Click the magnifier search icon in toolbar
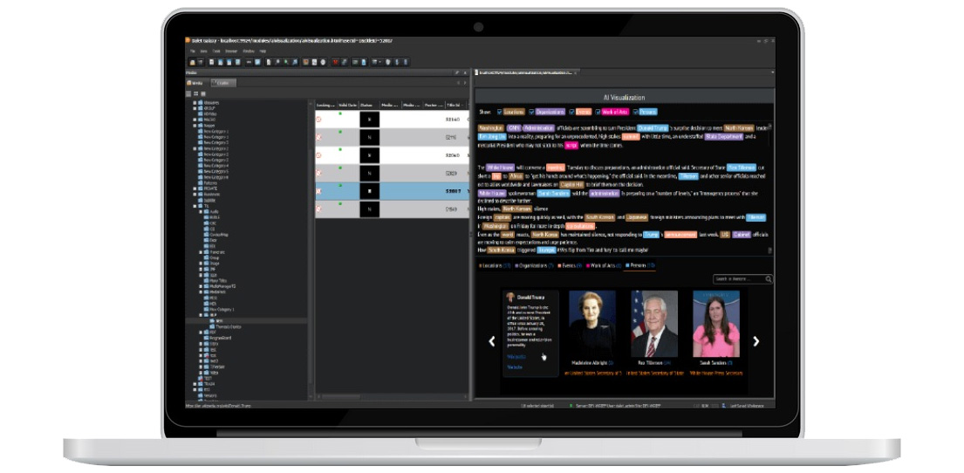 click(277, 62)
